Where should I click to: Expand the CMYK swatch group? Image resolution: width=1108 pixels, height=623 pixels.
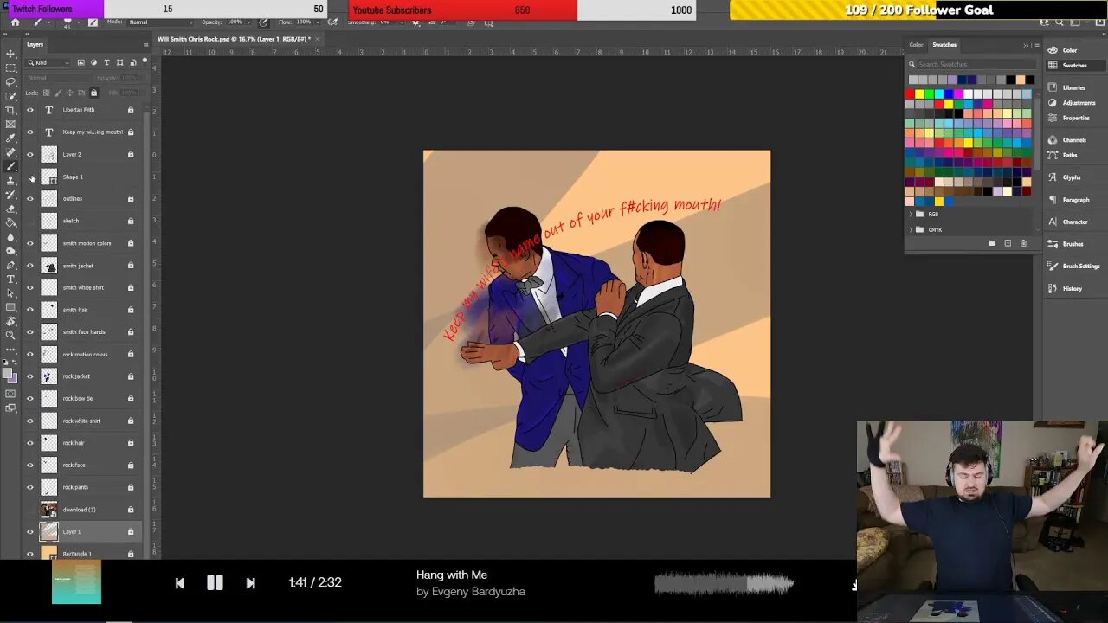pyautogui.click(x=911, y=229)
